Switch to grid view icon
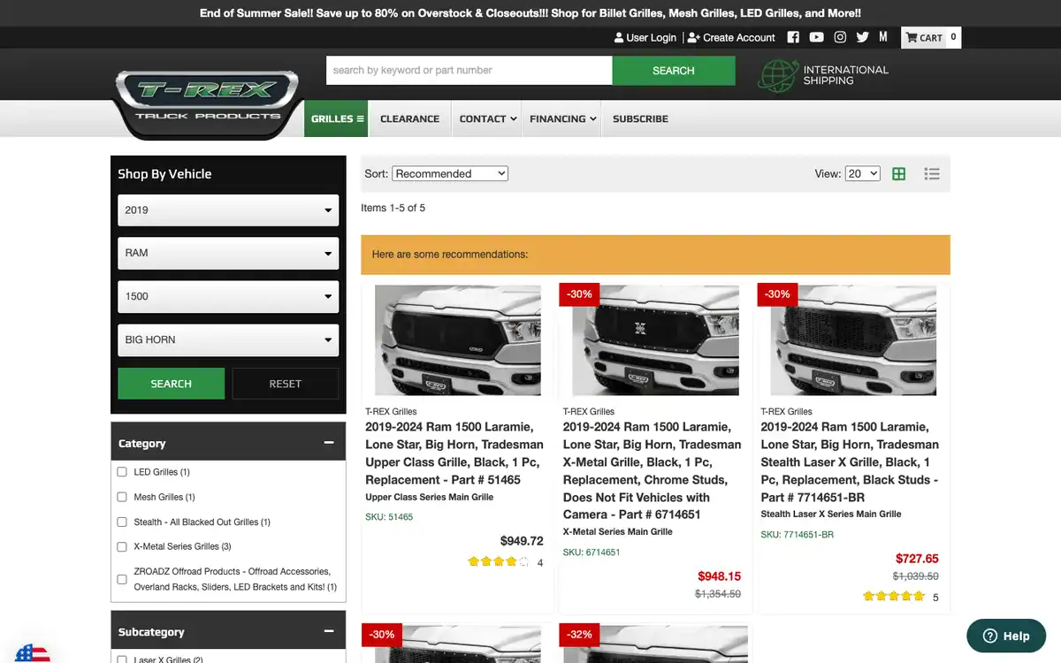1061x663 pixels. (x=898, y=174)
